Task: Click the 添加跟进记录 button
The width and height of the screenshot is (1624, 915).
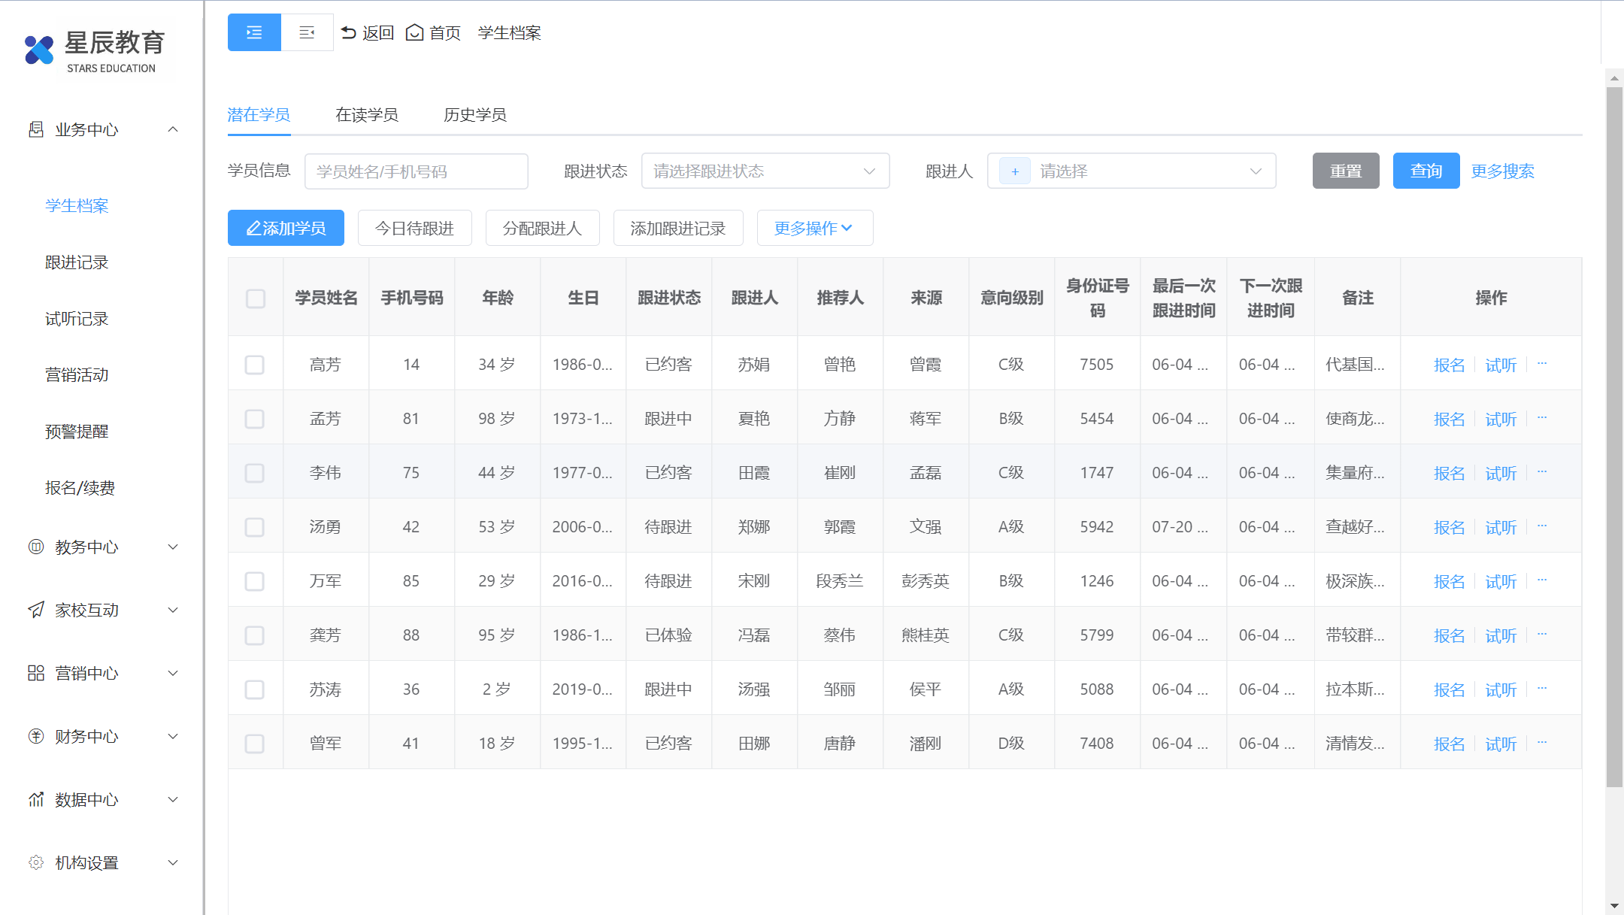Action: (x=678, y=228)
